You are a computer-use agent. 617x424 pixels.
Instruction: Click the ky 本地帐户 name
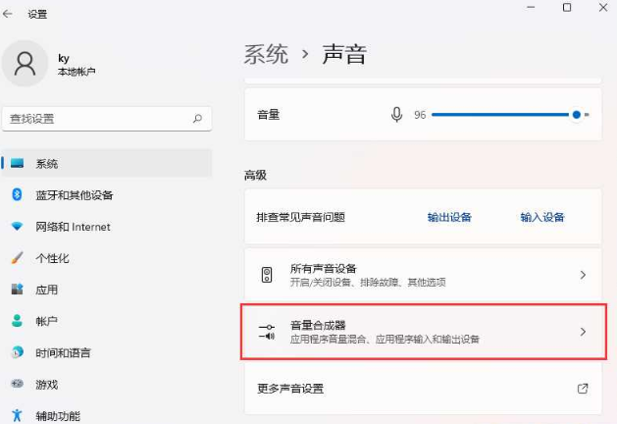pos(77,65)
